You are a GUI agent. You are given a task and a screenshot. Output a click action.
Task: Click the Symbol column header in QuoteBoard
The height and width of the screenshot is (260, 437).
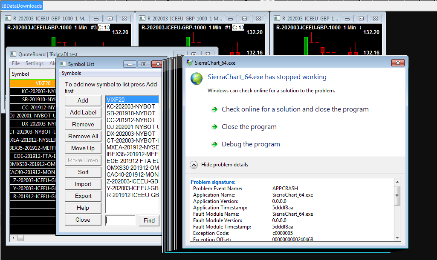[33, 74]
